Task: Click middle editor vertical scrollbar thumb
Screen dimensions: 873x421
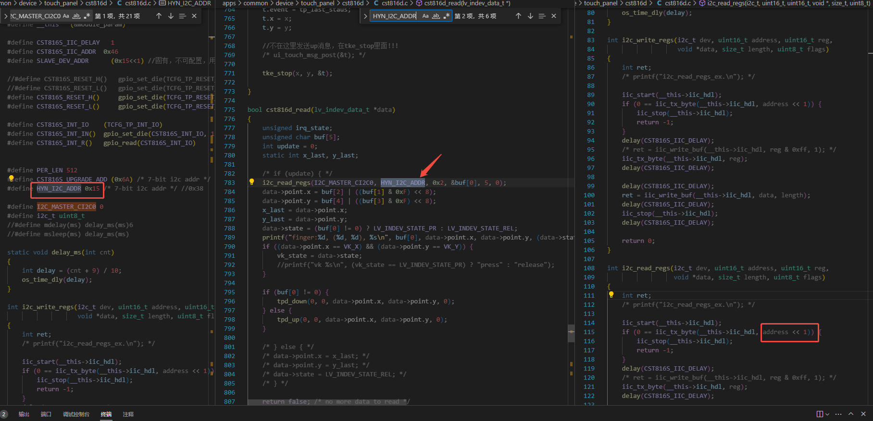Action: pyautogui.click(x=571, y=333)
